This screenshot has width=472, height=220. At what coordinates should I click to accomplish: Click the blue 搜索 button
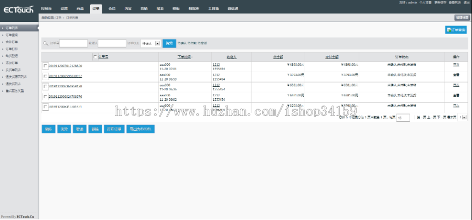[x=169, y=43]
